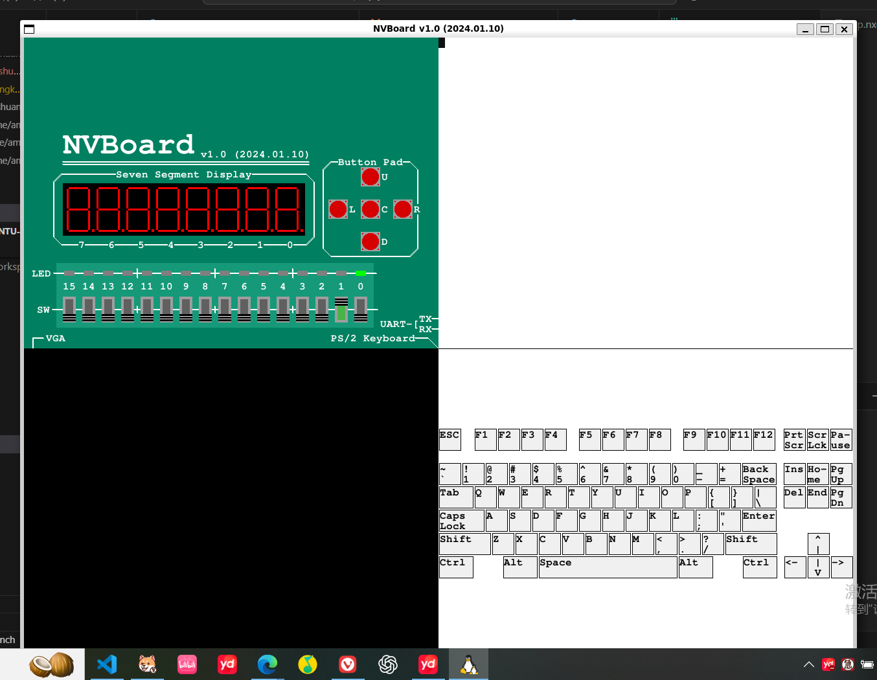Image resolution: width=877 pixels, height=680 pixels.
Task: Click the right arrow key
Action: 842,567
